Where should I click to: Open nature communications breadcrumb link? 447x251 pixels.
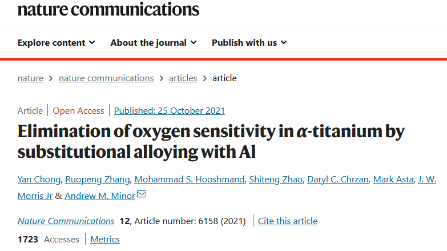pyautogui.click(x=106, y=78)
